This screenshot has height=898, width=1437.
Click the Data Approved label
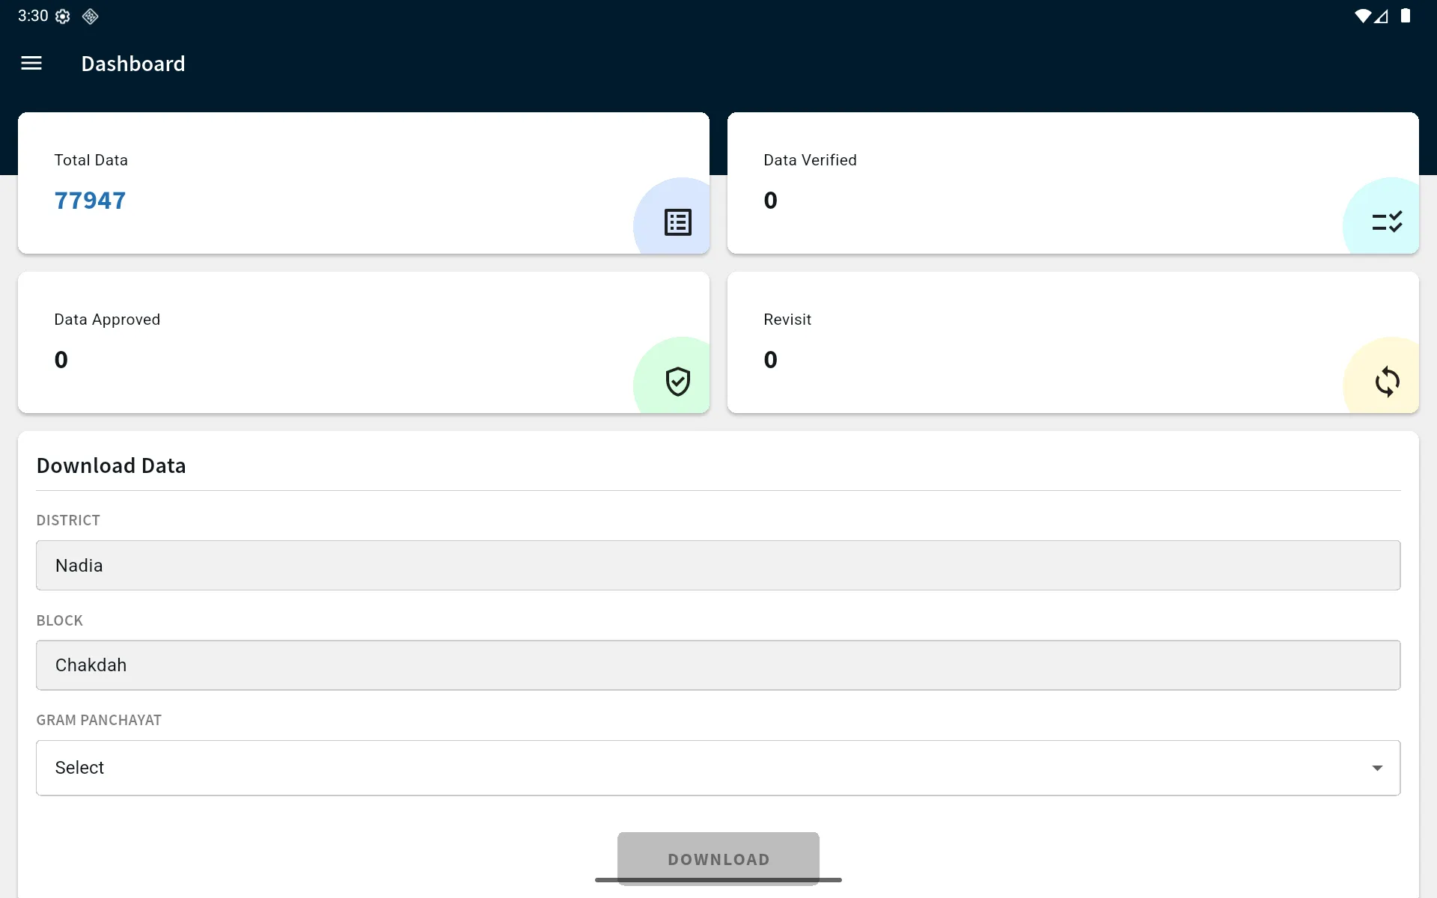tap(107, 320)
